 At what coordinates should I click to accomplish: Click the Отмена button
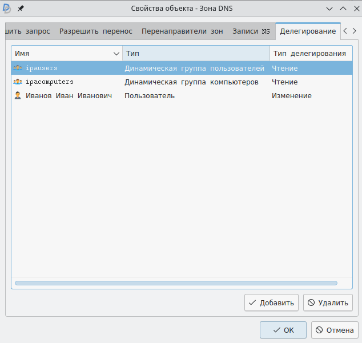pyautogui.click(x=335, y=330)
